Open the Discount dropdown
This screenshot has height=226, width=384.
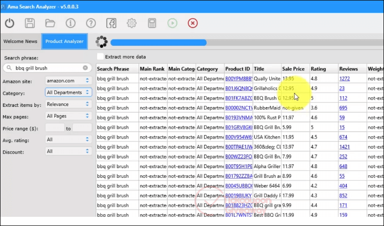68,151
